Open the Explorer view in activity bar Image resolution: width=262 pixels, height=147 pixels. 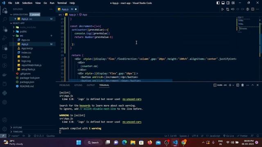point(5,11)
